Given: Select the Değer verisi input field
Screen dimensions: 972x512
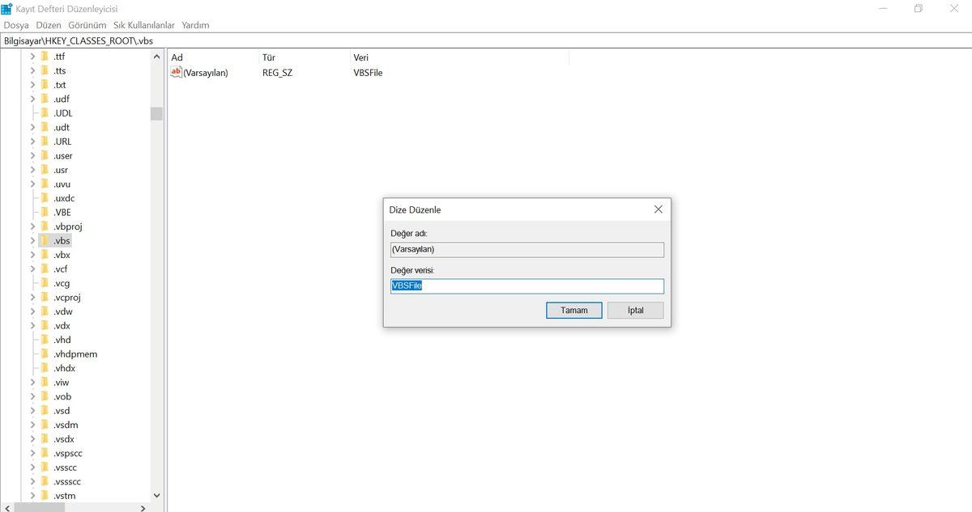Looking at the screenshot, I should coord(526,285).
